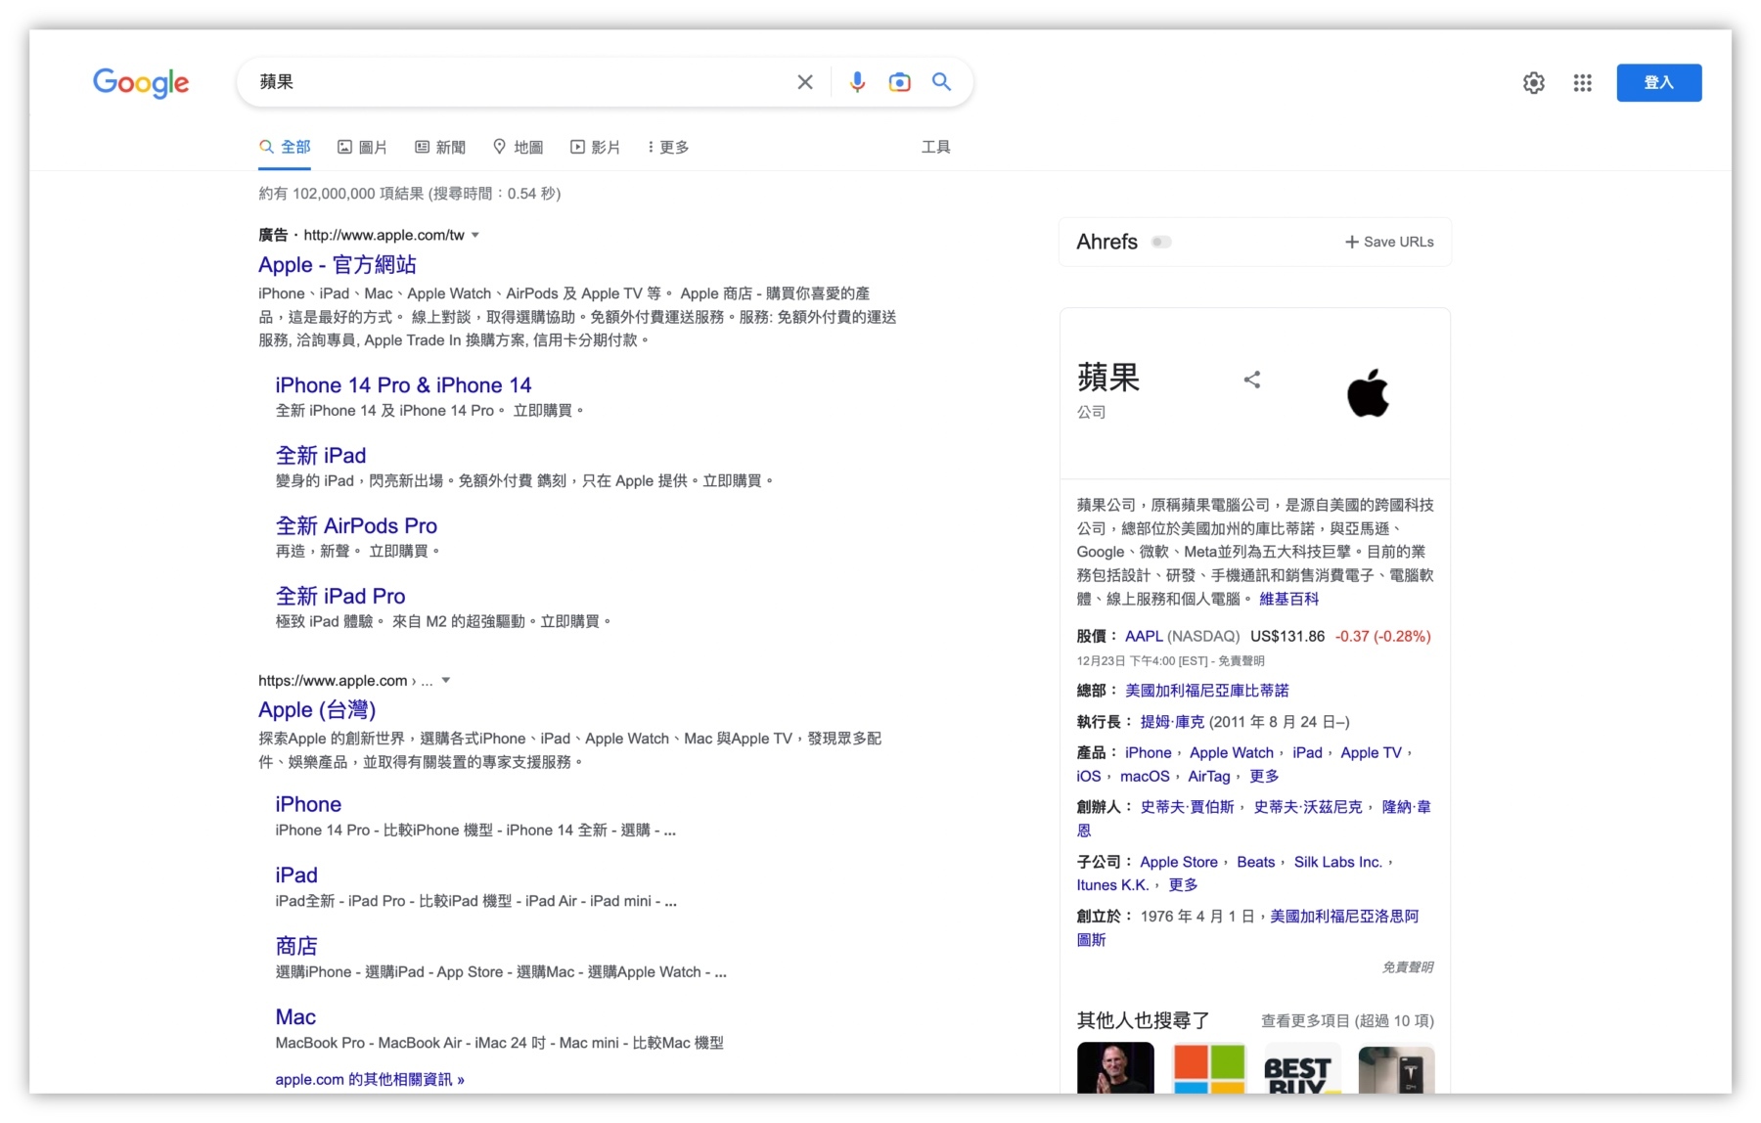1761x1123 pixels.
Task: Share the 蘋果 knowledge panel
Action: pyautogui.click(x=1252, y=380)
